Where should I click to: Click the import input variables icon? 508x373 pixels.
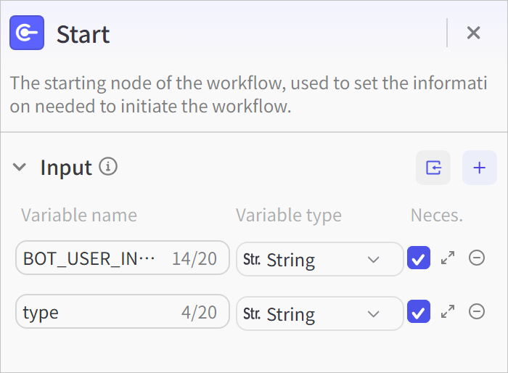click(x=433, y=168)
